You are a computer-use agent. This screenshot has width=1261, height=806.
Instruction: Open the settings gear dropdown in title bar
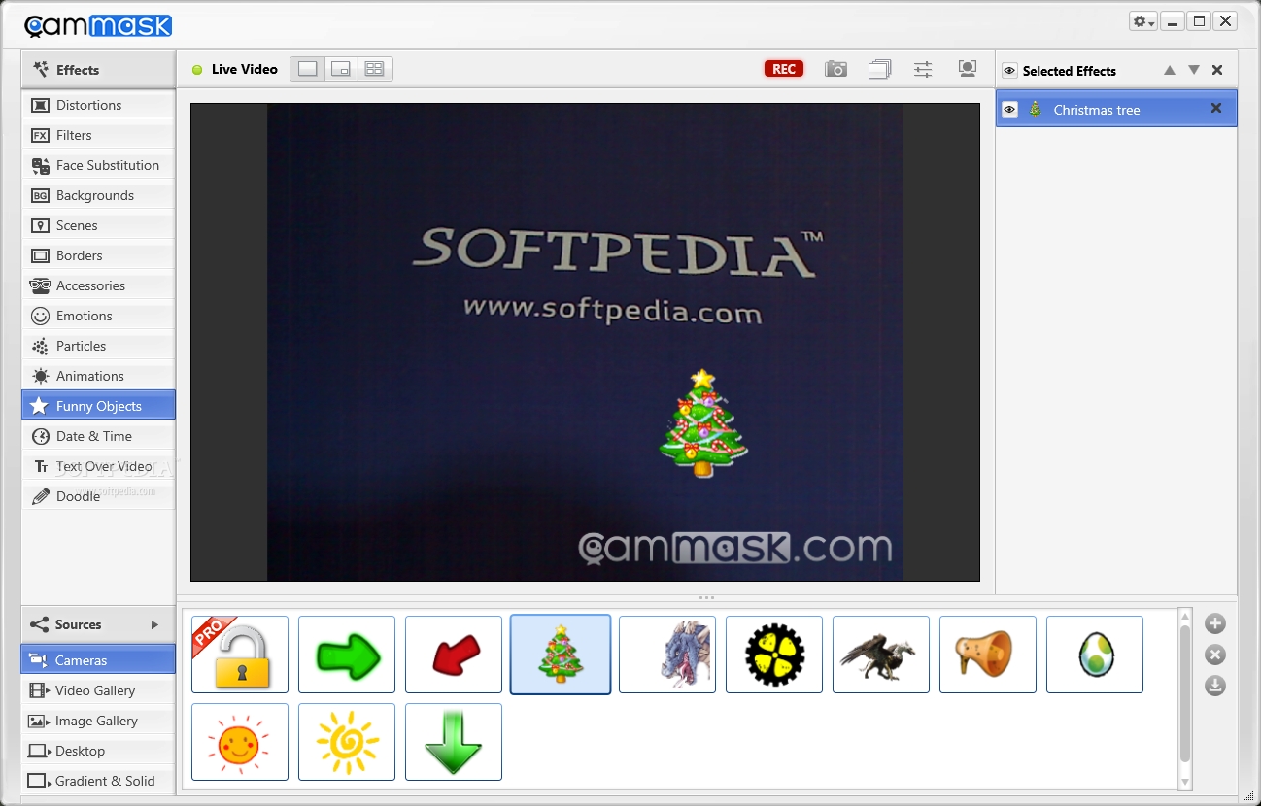pyautogui.click(x=1142, y=21)
